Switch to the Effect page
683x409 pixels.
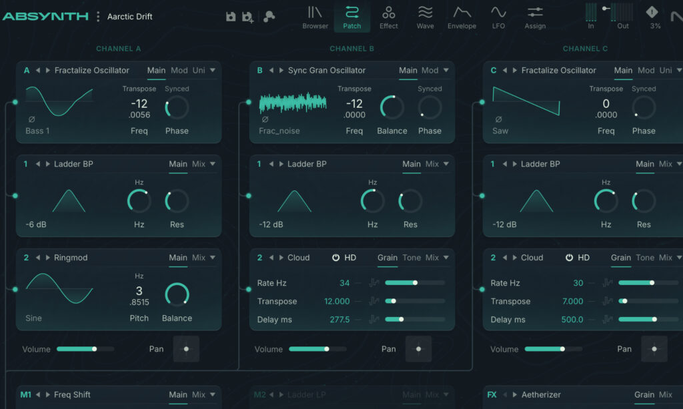(x=388, y=17)
